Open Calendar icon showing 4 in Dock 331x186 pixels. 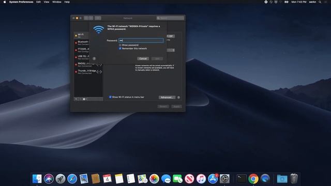pos(107,179)
